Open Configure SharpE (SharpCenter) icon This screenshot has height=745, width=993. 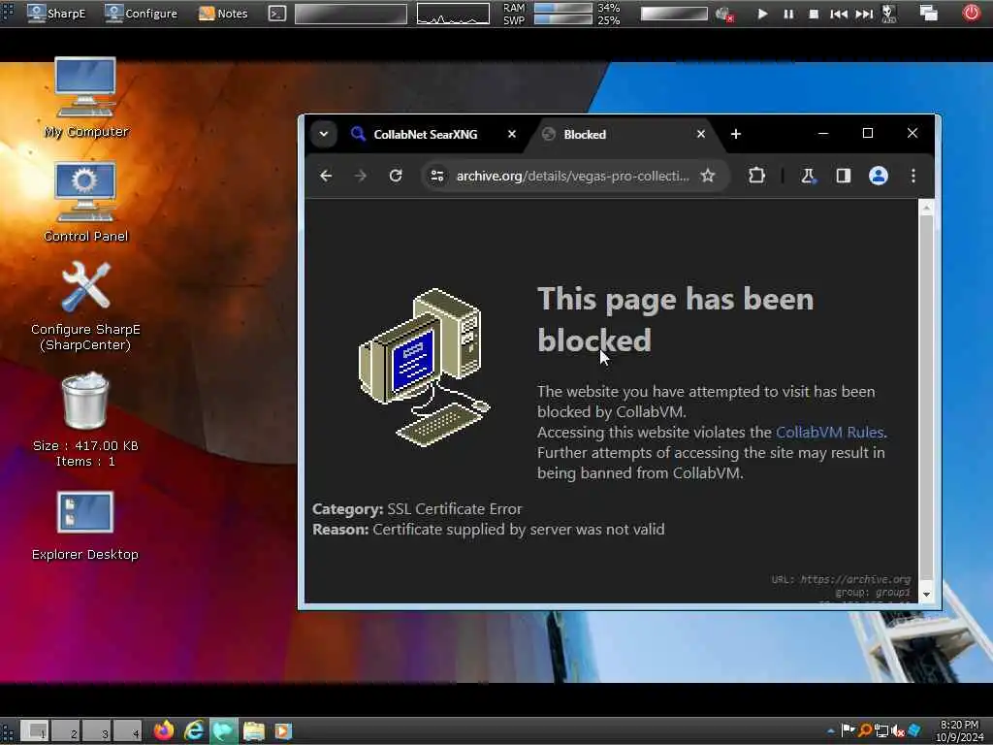pos(85,307)
